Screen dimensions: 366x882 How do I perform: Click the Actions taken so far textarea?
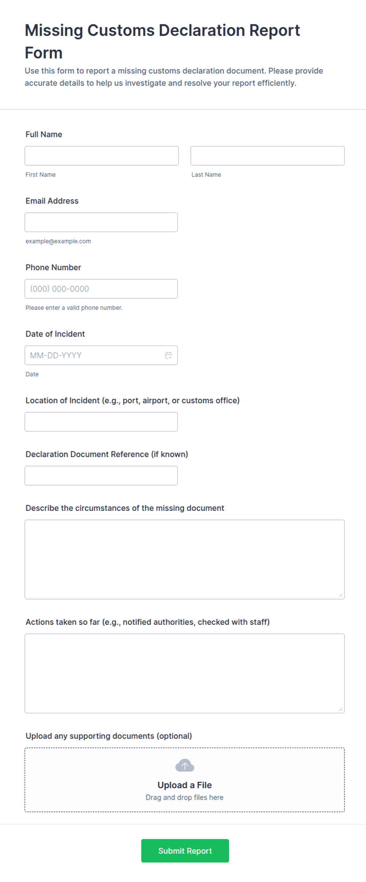tap(185, 673)
